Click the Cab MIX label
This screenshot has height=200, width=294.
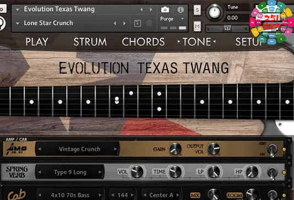[195, 196]
